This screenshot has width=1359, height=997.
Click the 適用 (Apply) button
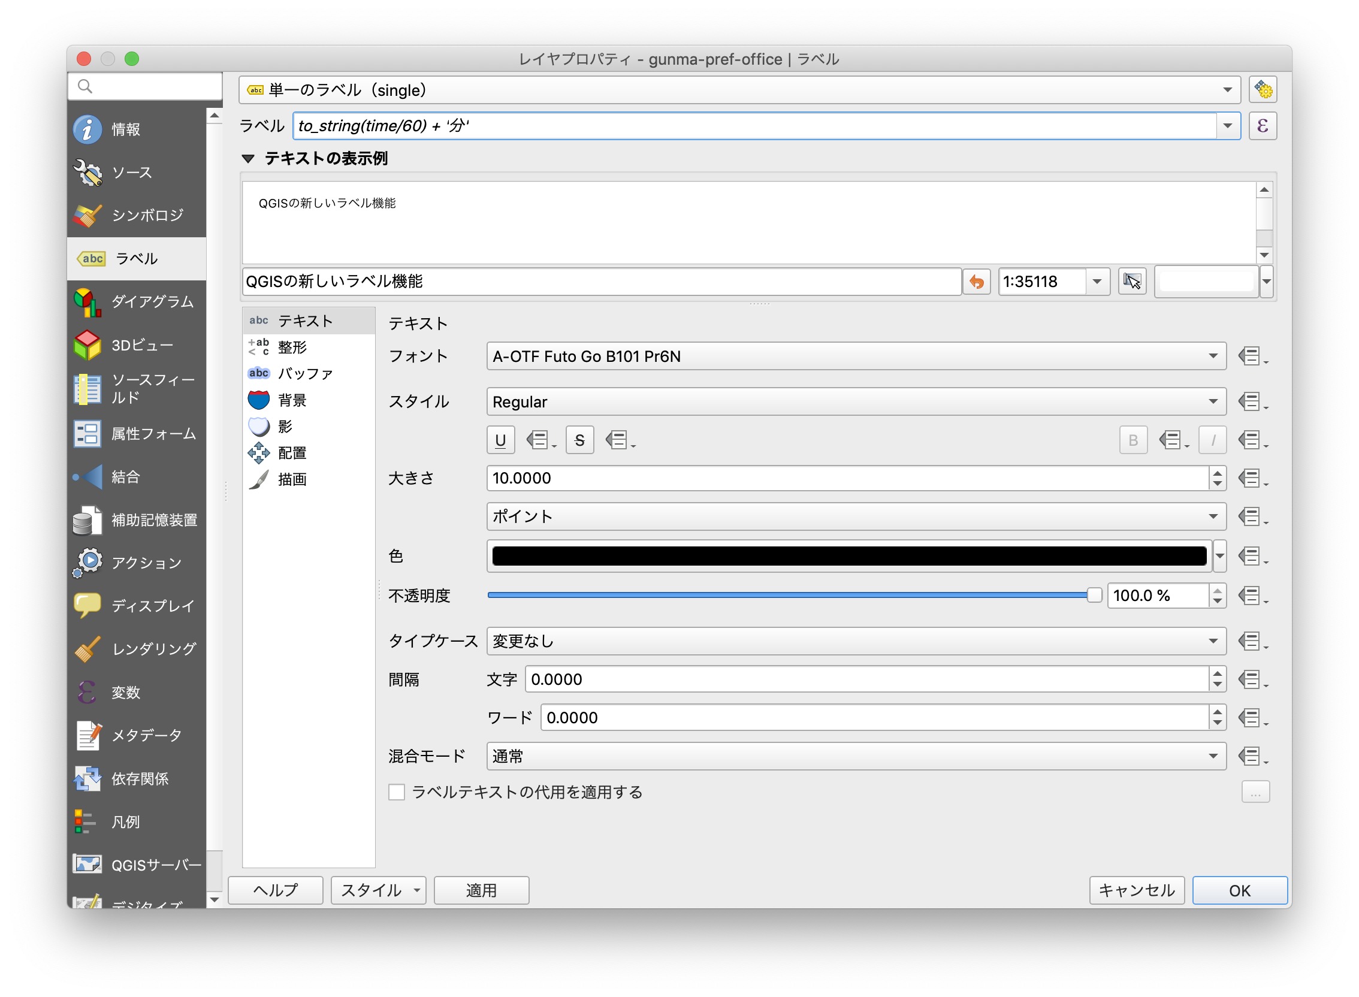coord(481,890)
